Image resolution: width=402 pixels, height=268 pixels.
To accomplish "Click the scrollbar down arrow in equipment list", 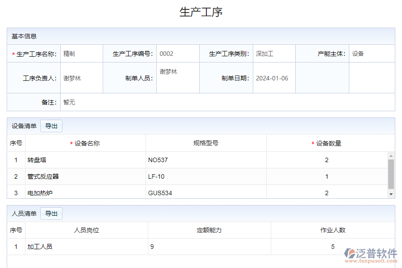I will pyautogui.click(x=391, y=194).
